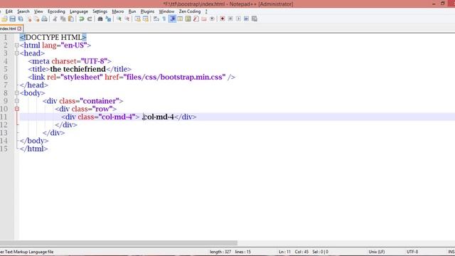Image resolution: width=455 pixels, height=256 pixels.
Task: Redo the last undone edit
Action: pyautogui.click(x=90, y=19)
